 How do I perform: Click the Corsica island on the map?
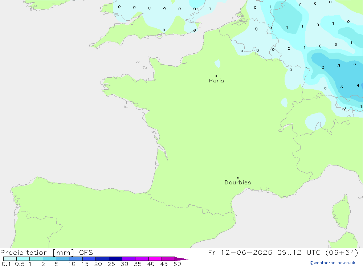pyautogui.click(x=341, y=212)
